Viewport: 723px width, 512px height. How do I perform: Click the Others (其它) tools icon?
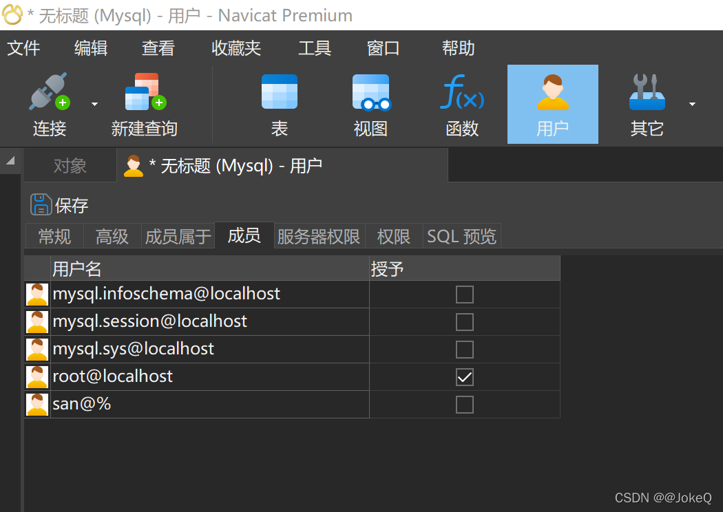pos(647,92)
